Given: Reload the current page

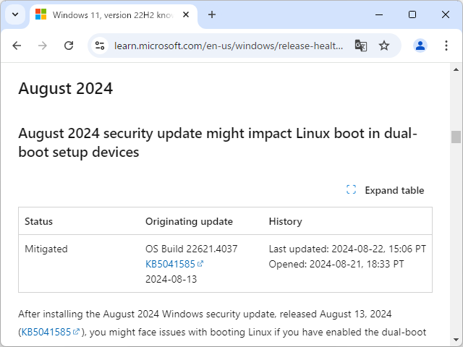Looking at the screenshot, I should tap(69, 46).
